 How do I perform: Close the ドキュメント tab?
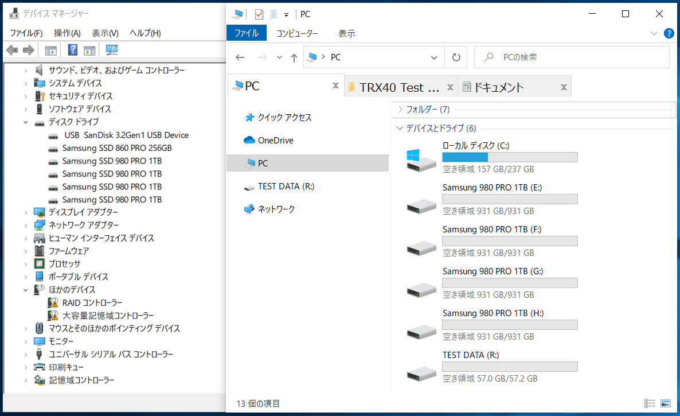click(564, 87)
